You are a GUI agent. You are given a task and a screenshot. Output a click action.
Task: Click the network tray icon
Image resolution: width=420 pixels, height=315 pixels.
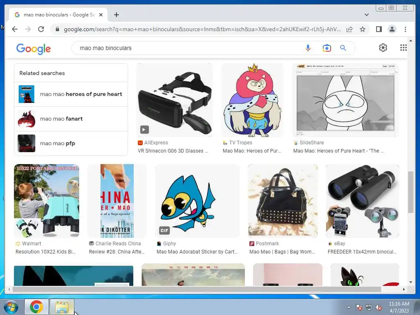point(369,307)
